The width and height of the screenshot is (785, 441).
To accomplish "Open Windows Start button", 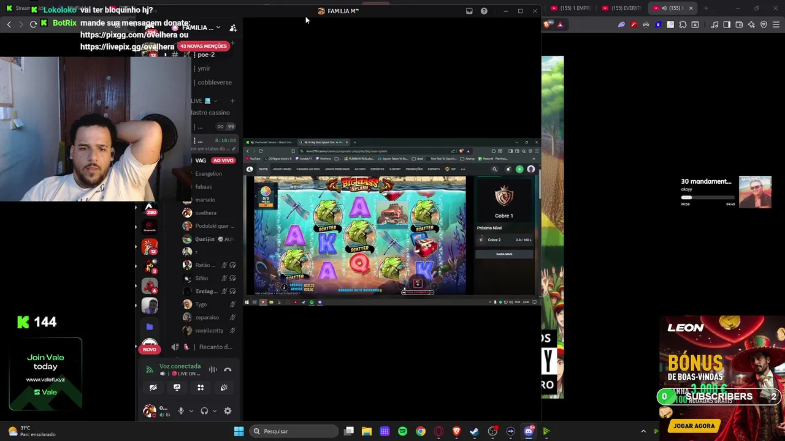I will click(239, 431).
